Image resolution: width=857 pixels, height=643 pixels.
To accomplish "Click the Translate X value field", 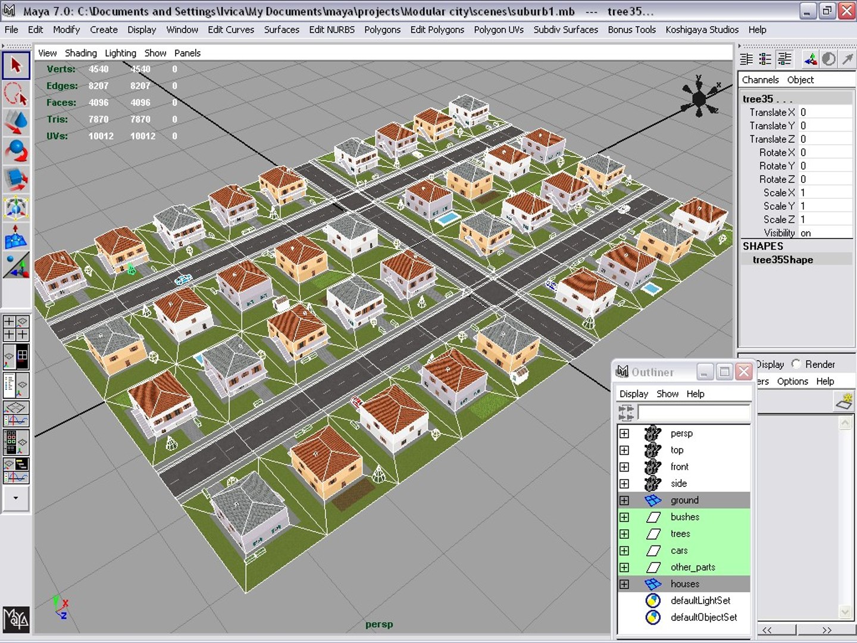I will click(825, 112).
